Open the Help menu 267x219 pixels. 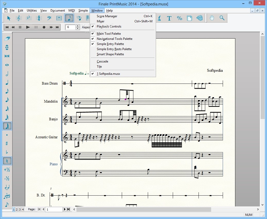click(109, 11)
